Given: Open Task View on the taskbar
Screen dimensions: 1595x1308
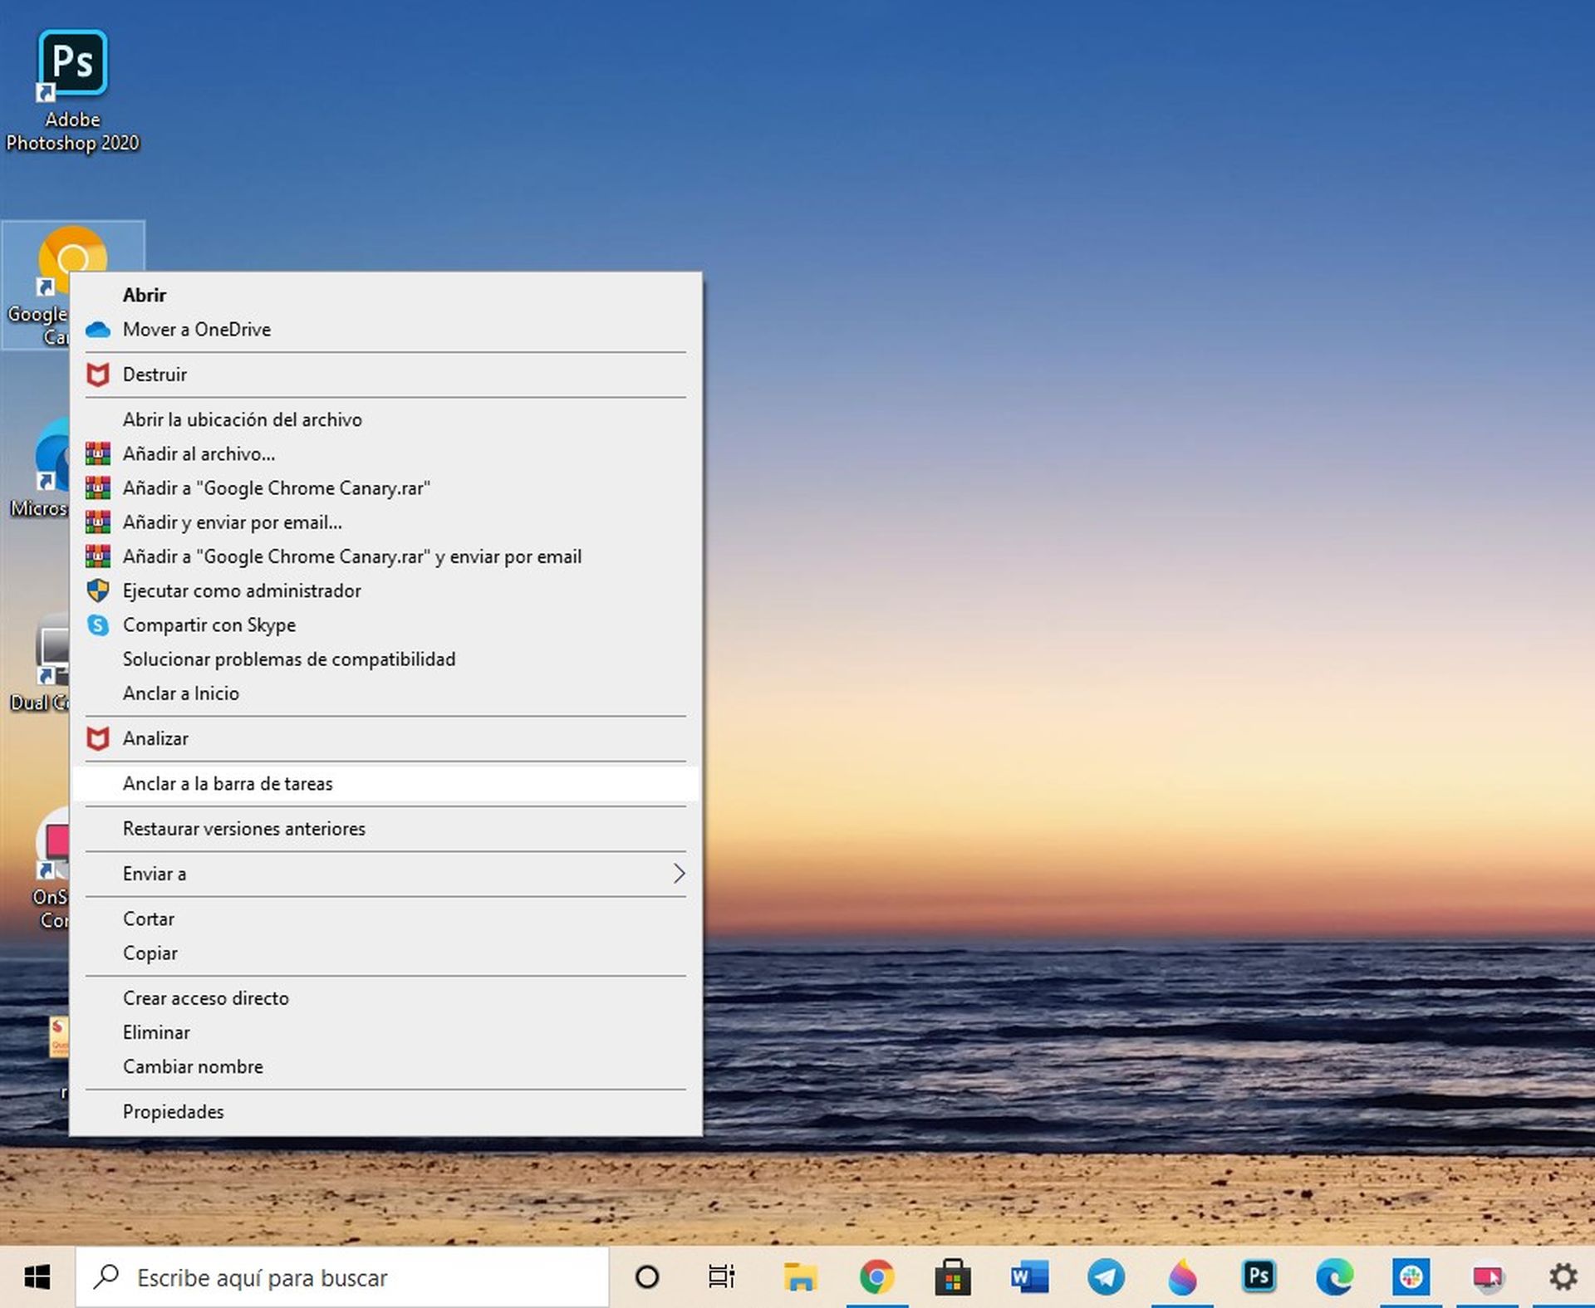Looking at the screenshot, I should pyautogui.click(x=722, y=1277).
